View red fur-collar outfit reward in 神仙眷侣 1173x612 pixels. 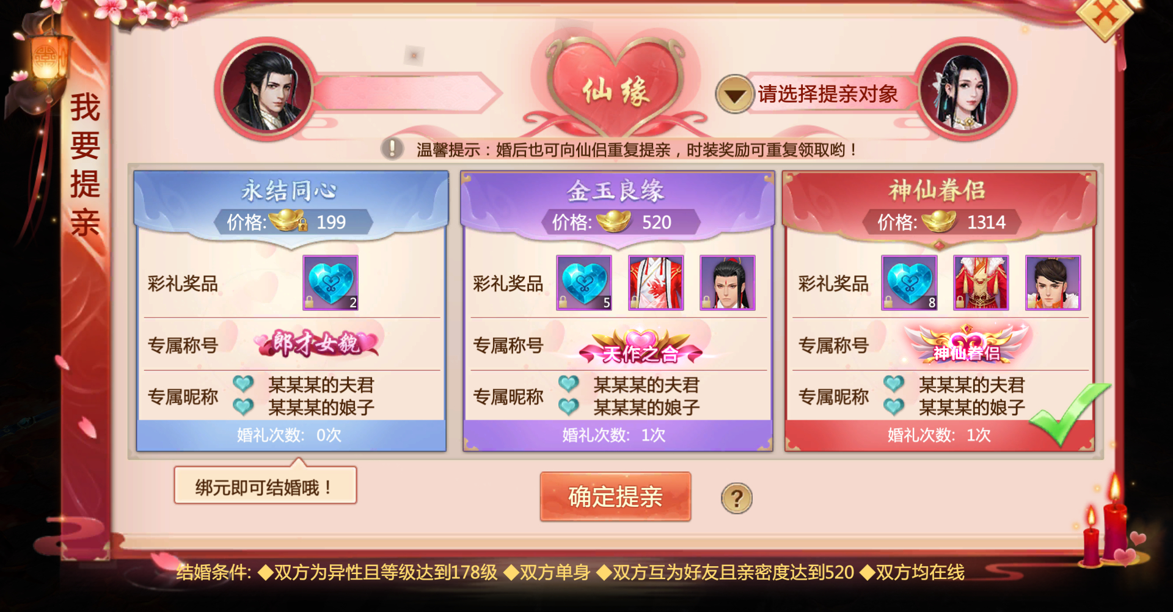981,283
